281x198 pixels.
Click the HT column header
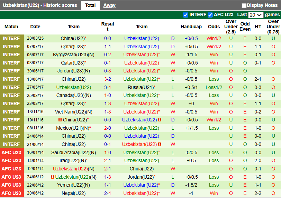[258, 27]
